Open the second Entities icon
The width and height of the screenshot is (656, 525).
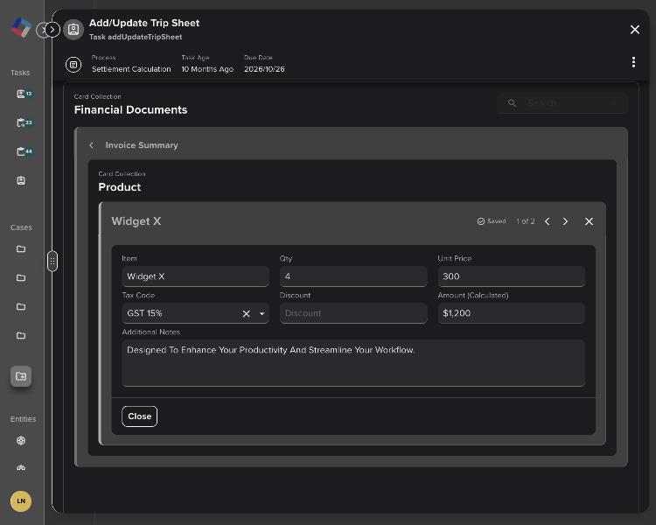tap(21, 467)
